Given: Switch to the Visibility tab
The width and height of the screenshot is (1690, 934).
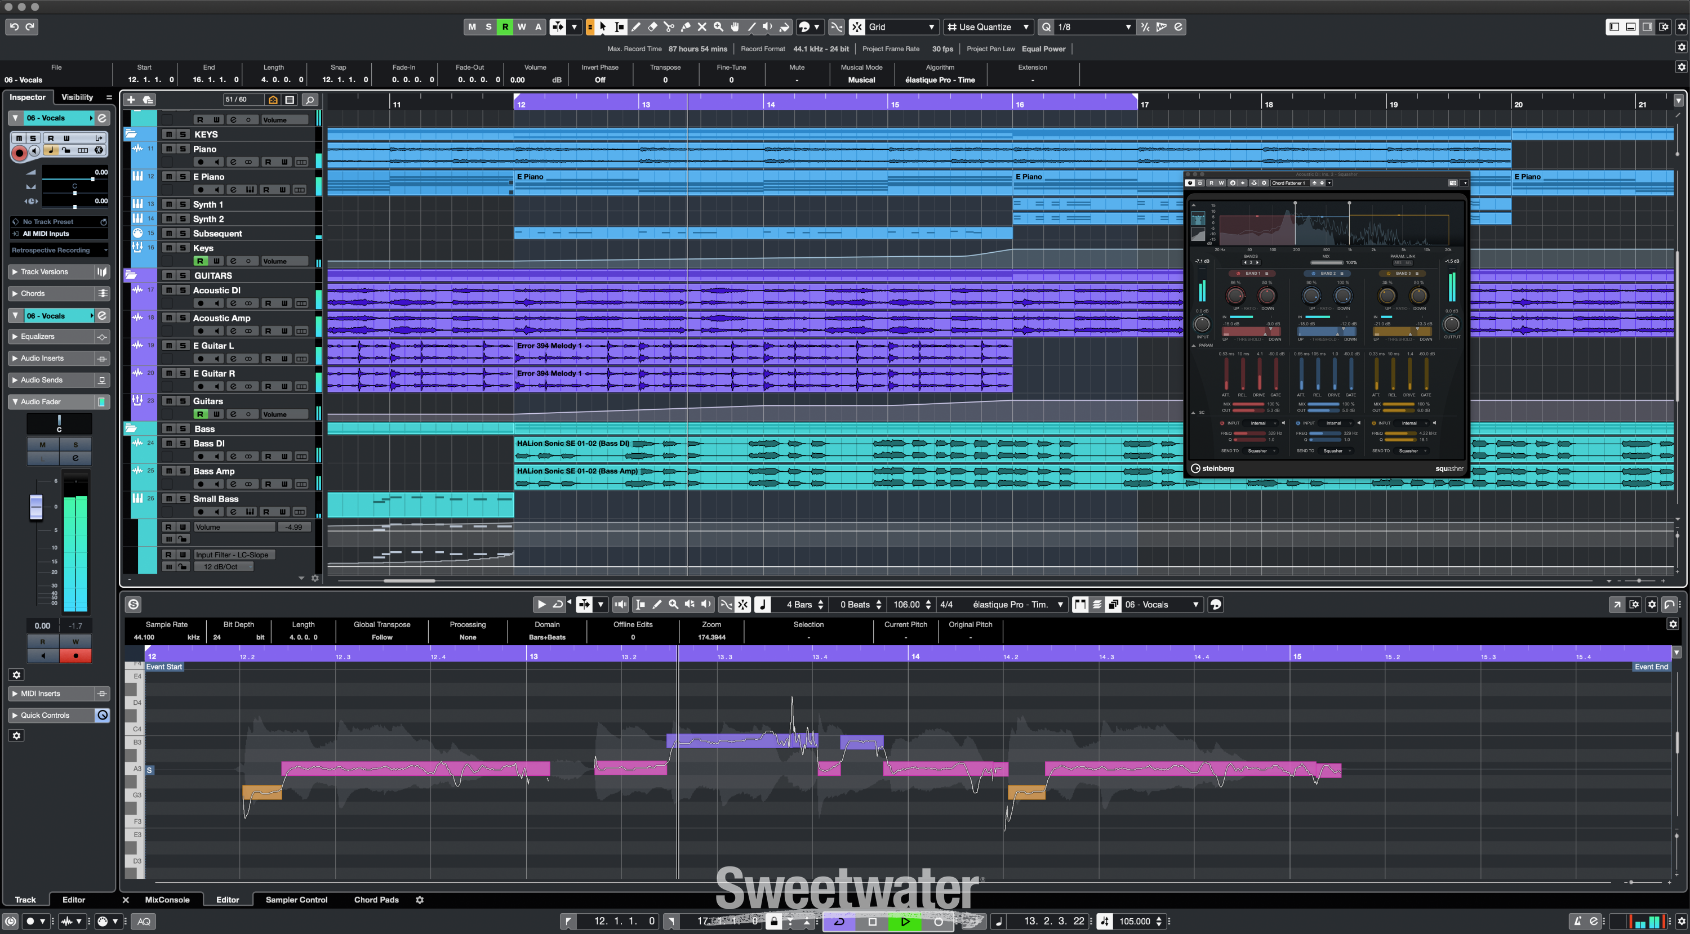Looking at the screenshot, I should [x=77, y=97].
